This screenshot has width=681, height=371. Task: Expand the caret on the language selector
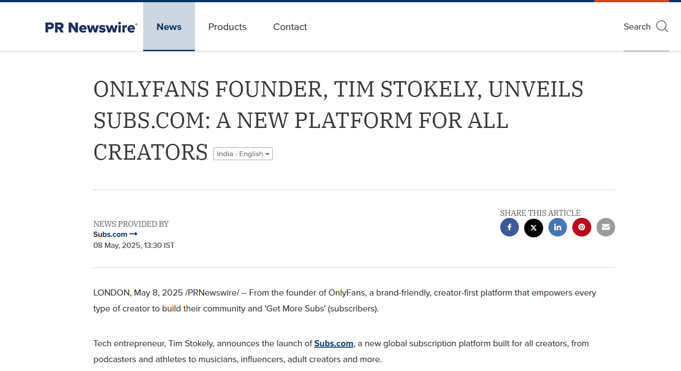(268, 154)
